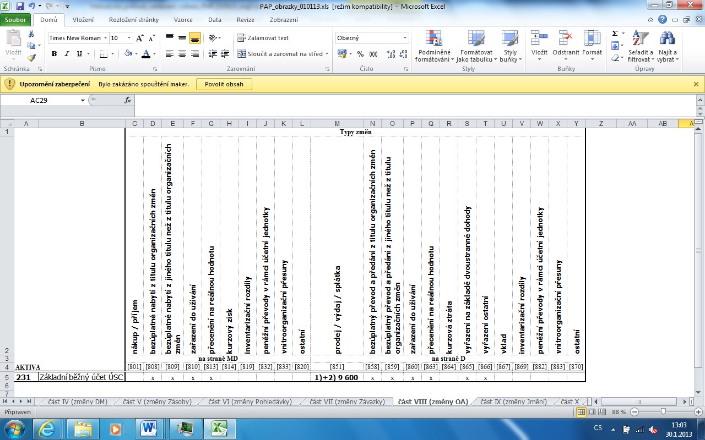Viewport: 705px width, 440px height.
Task: Apply the accounting currency format
Action: pos(341,54)
